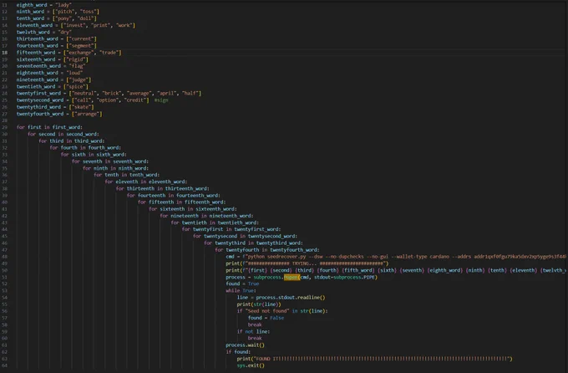This screenshot has width=568, height=373.
Task: Click the "while True:" statement
Action: coord(241,291)
